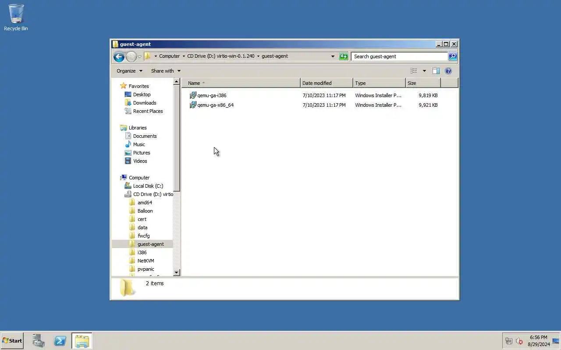Image resolution: width=561 pixels, height=350 pixels.
Task: Click the muted volume tray icon
Action: [x=519, y=341]
